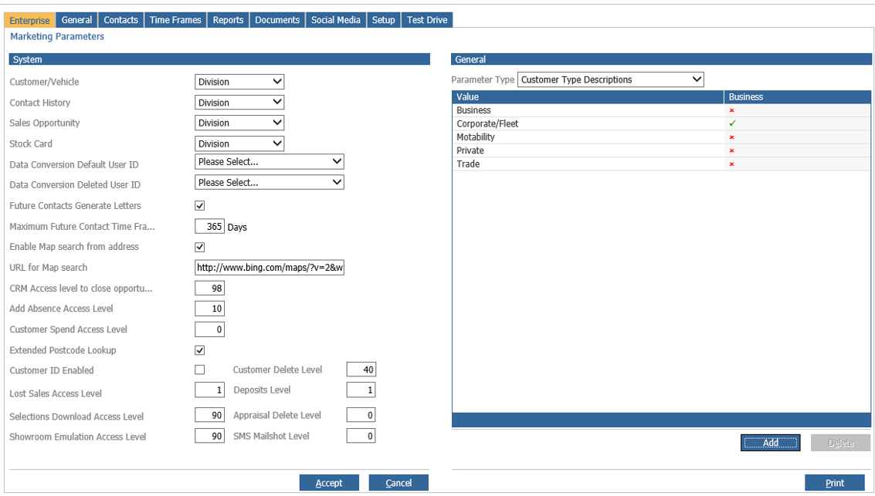Switch to the General tab
Viewport: 875px width, 496px height.
76,20
